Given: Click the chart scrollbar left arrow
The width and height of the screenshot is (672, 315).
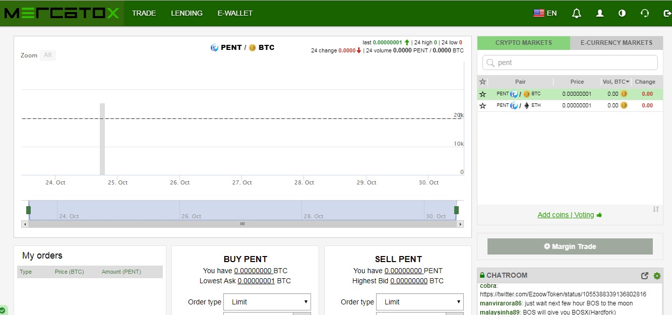Looking at the screenshot, I should 25,224.
